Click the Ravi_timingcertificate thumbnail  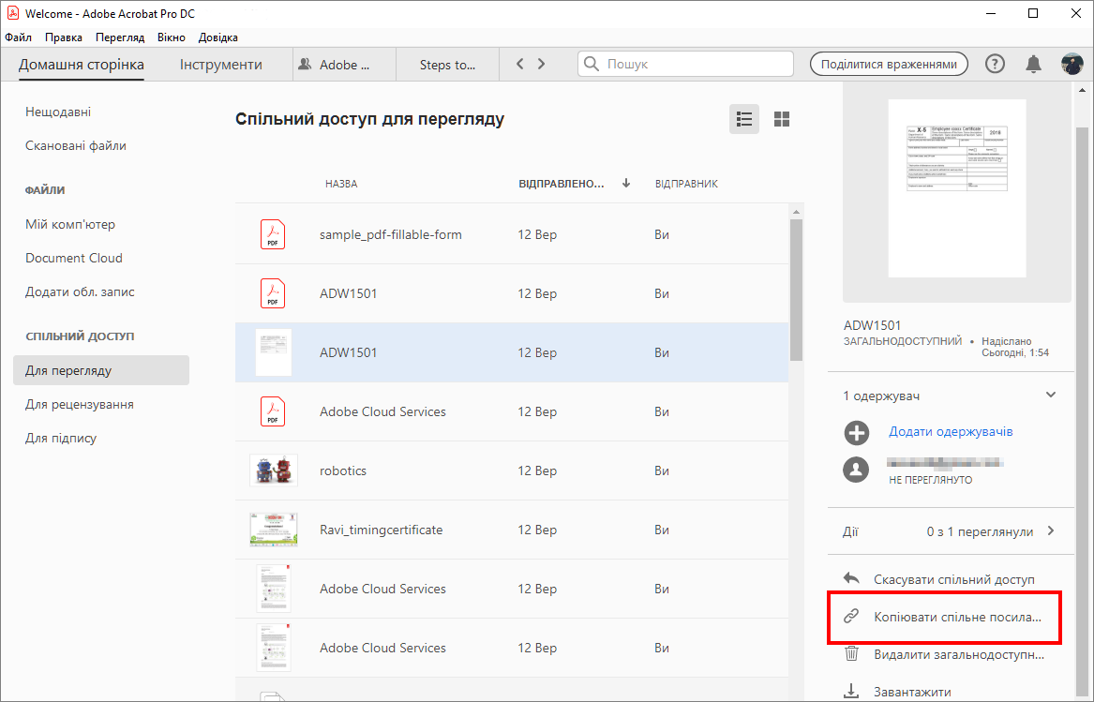click(x=274, y=530)
